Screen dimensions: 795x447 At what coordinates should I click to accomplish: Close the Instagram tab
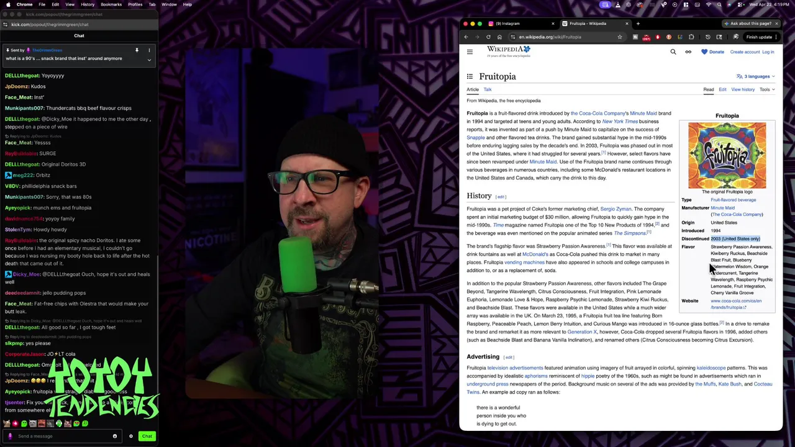(553, 24)
